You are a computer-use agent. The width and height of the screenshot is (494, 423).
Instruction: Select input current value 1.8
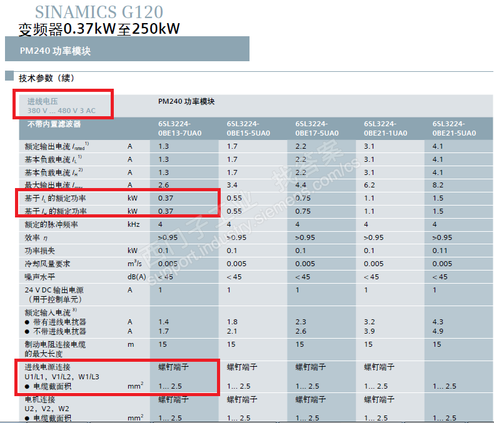click(232, 322)
